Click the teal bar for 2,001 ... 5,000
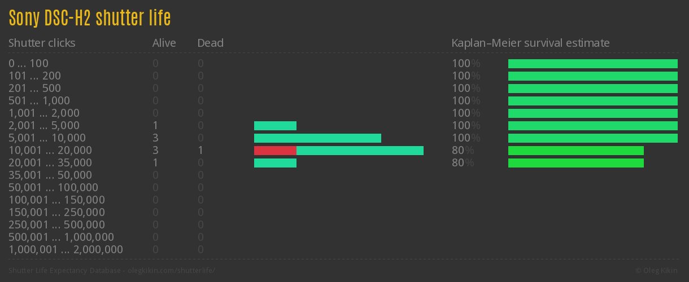 pyautogui.click(x=275, y=126)
